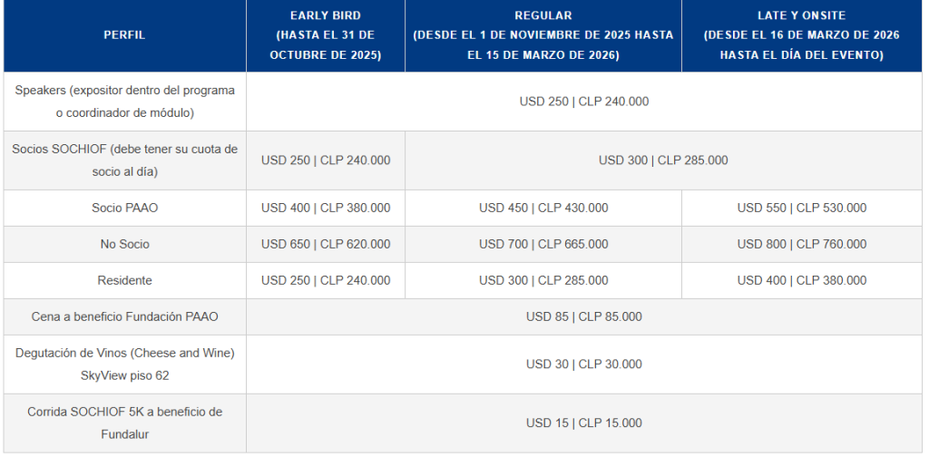The image size is (929, 457).
Task: Click the REGULAR pricing column header
Action: click(543, 35)
